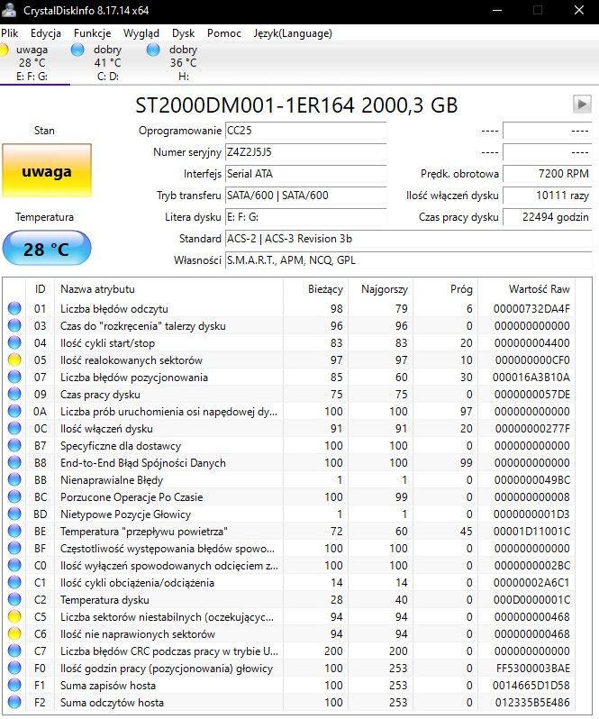Select the row Suma zapisów hosta

pyautogui.click(x=290, y=685)
